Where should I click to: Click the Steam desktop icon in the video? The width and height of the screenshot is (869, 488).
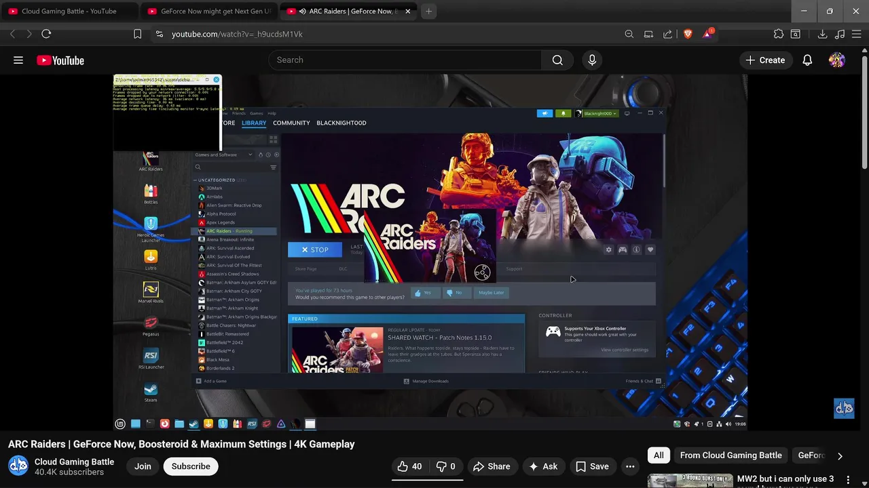click(151, 392)
